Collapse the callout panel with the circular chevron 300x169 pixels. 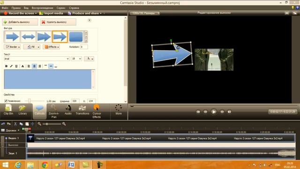(90, 20)
